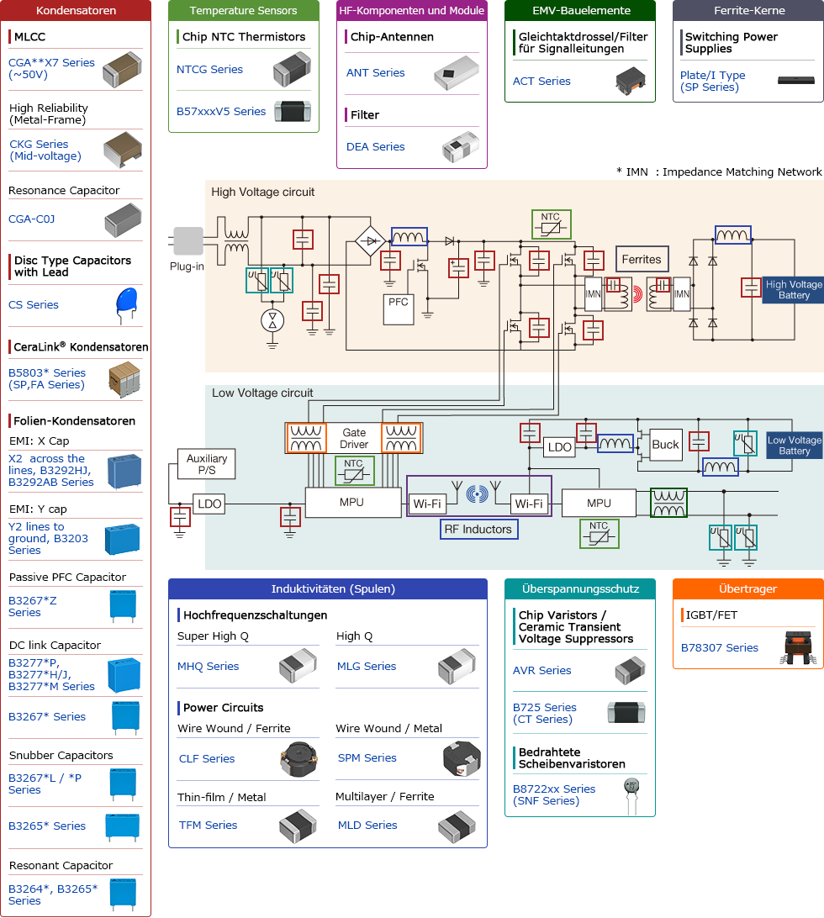The height and width of the screenshot is (918, 824).
Task: Click the RF Inductors label in the diagram
Action: tap(478, 530)
